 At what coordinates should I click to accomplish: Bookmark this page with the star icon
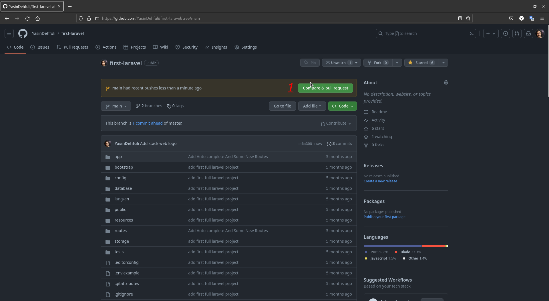468,18
